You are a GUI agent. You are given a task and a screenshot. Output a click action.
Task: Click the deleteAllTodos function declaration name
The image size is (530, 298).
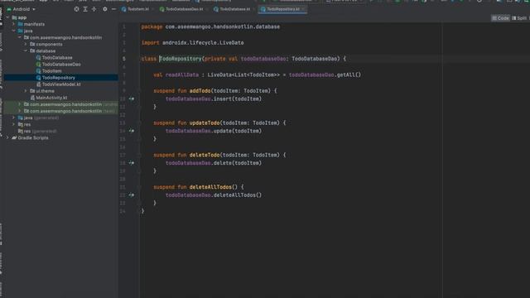[x=210, y=187]
